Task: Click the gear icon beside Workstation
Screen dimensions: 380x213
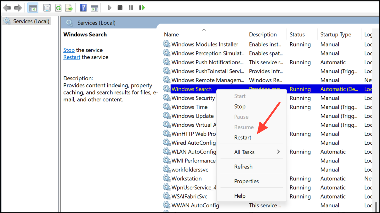Action: (x=167, y=178)
